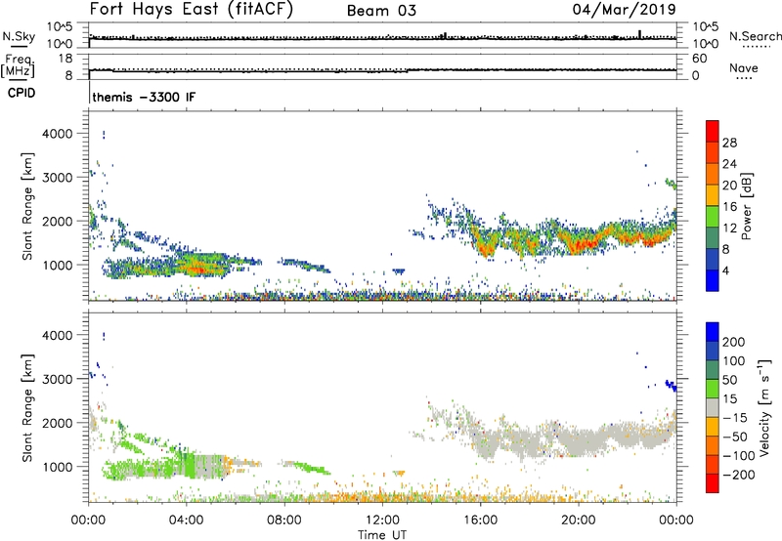
Task: Select the 'Beam 03' label
Action: coord(381,11)
